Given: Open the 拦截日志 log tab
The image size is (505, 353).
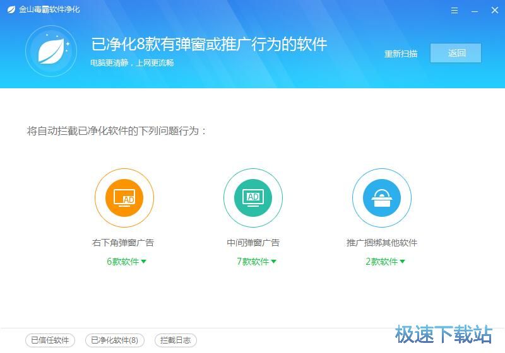Looking at the screenshot, I should [x=175, y=340].
